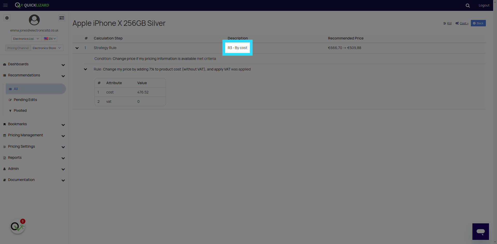Open the QuickLizard assistant badge with notifications
Screen dimensions: 497x244
18,226
